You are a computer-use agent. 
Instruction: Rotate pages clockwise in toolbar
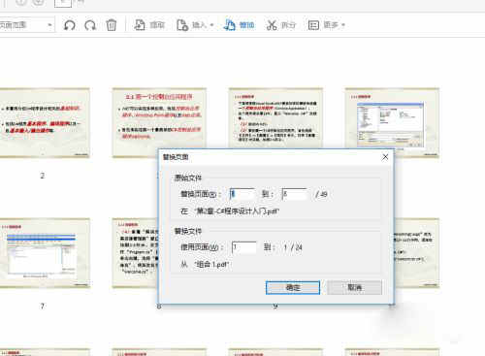coord(90,25)
